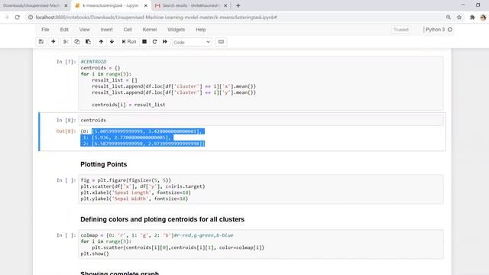The width and height of the screenshot is (489, 275).
Task: Click the In [8] centroids input cell
Action: pyautogui.click(x=261, y=120)
